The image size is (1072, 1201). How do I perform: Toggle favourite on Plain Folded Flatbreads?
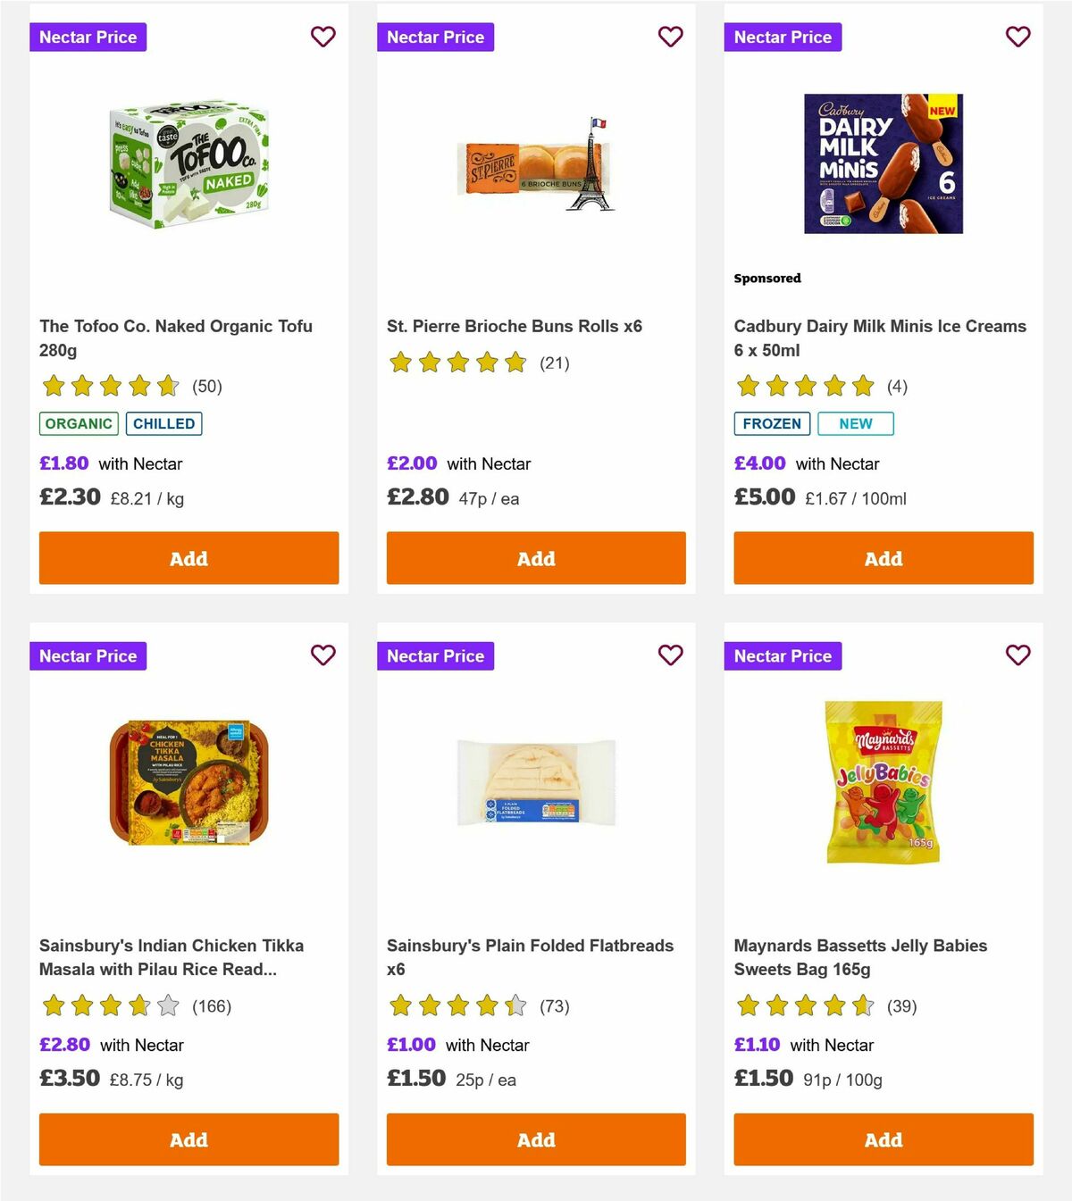pos(670,655)
